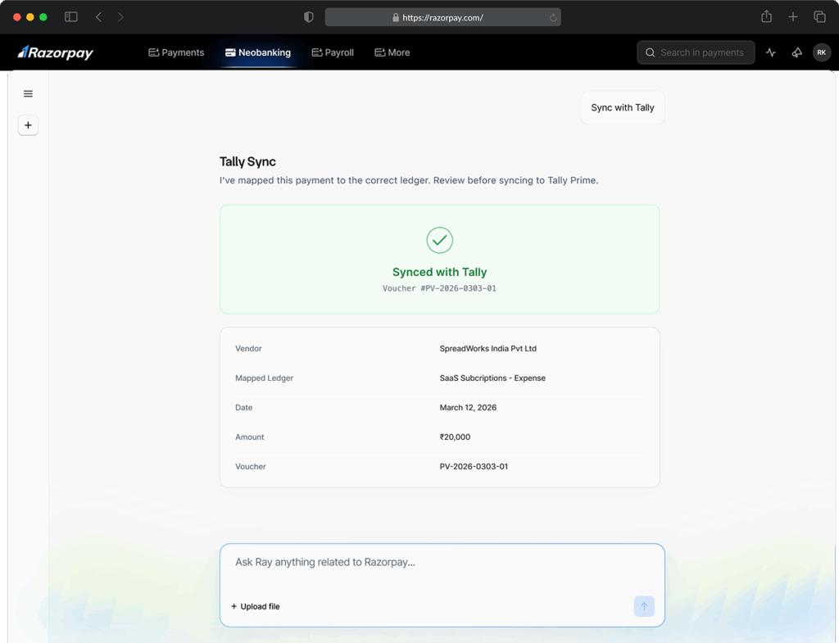The width and height of the screenshot is (839, 643).
Task: Expand the More menu
Action: coord(392,52)
